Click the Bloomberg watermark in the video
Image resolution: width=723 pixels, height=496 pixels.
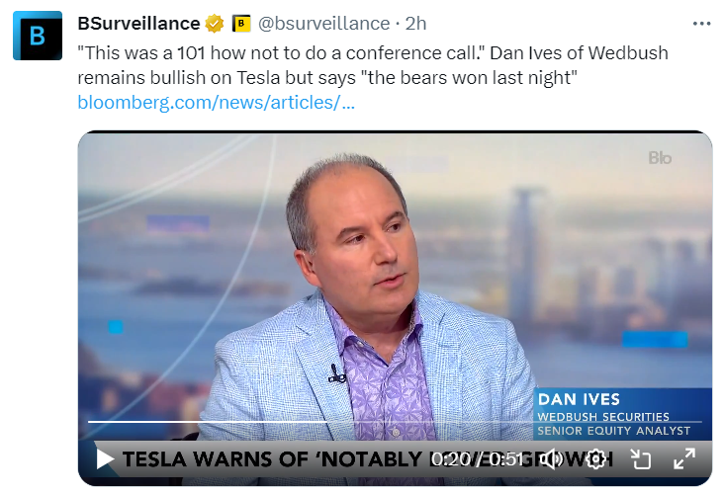660,158
